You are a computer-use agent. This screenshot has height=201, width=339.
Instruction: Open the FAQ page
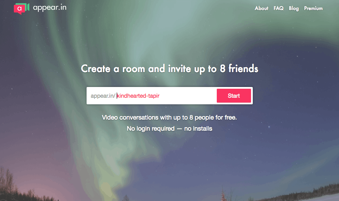point(278,8)
